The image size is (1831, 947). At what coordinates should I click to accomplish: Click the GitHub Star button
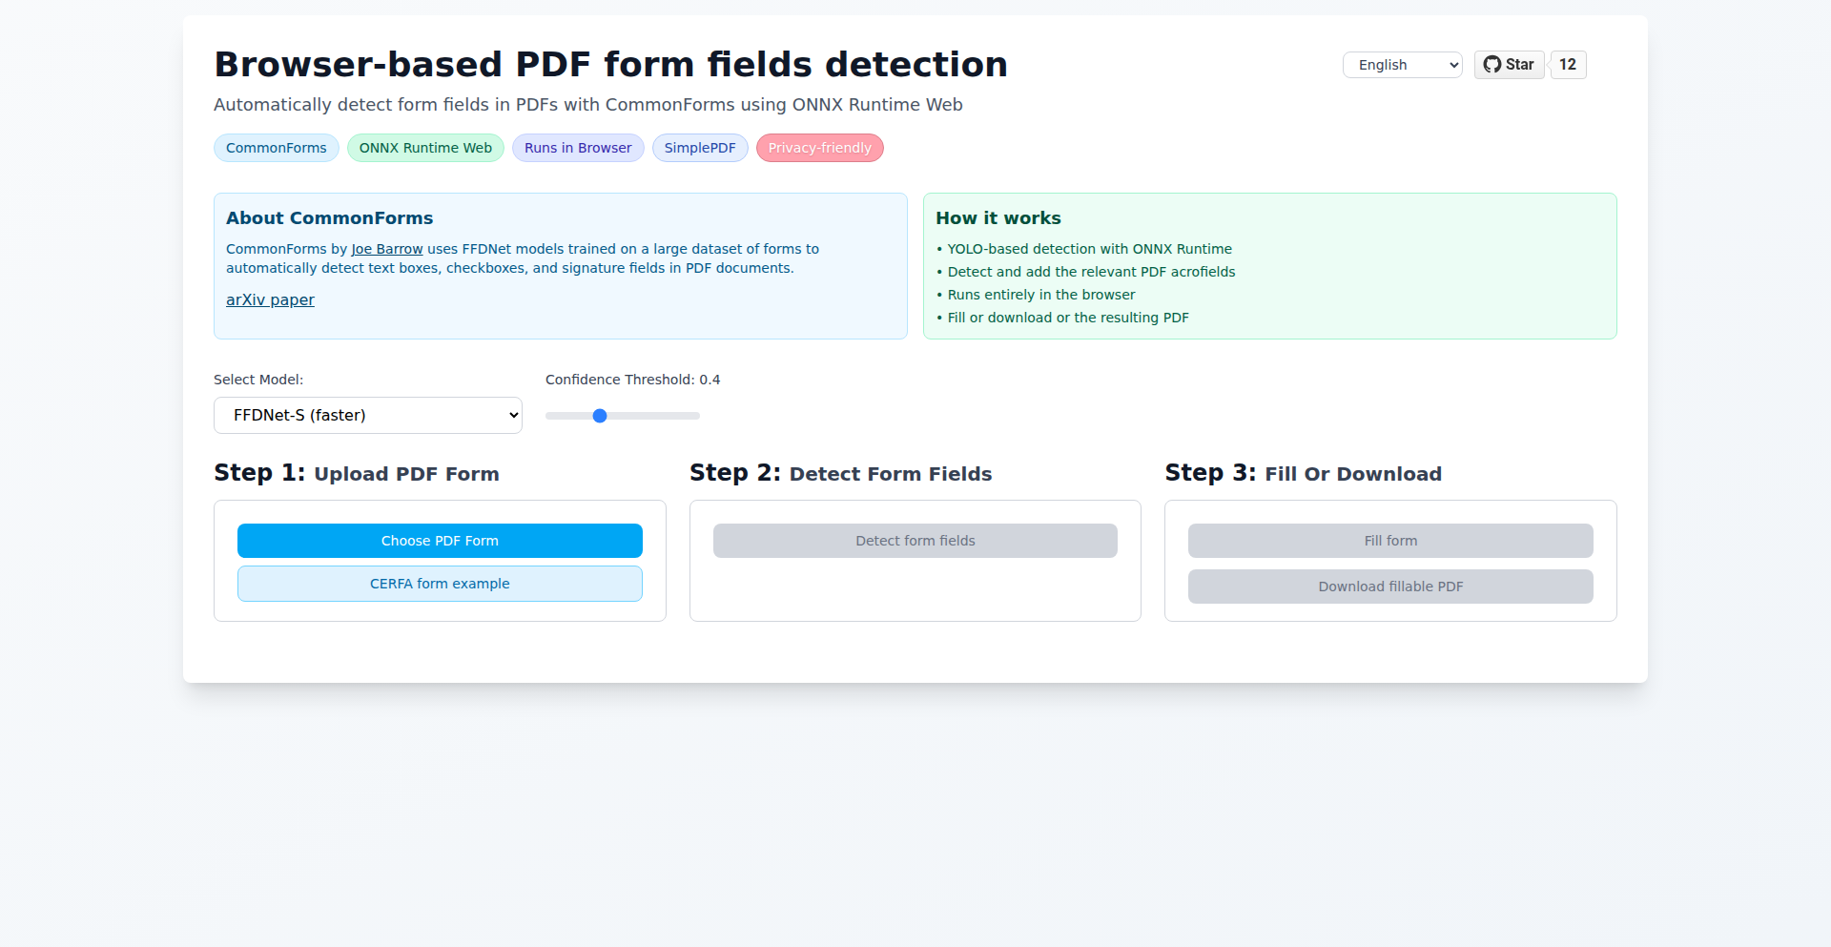pyautogui.click(x=1509, y=65)
